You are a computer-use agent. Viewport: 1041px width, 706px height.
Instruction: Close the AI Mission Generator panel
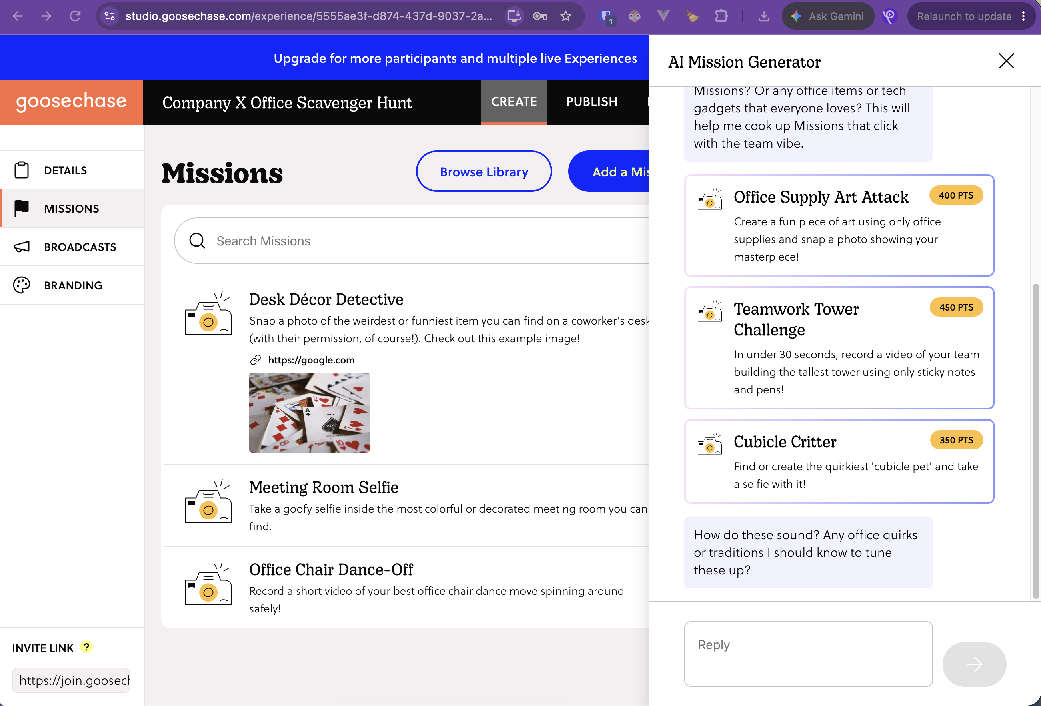pyautogui.click(x=1007, y=61)
